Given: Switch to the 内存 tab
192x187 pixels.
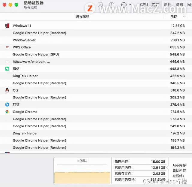Looking at the screenshot, I should pos(156,5).
